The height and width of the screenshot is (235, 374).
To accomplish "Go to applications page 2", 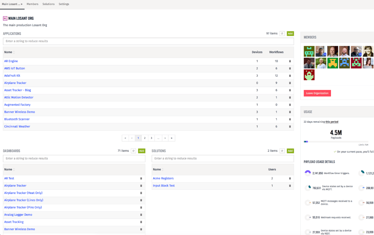I will (x=145, y=138).
